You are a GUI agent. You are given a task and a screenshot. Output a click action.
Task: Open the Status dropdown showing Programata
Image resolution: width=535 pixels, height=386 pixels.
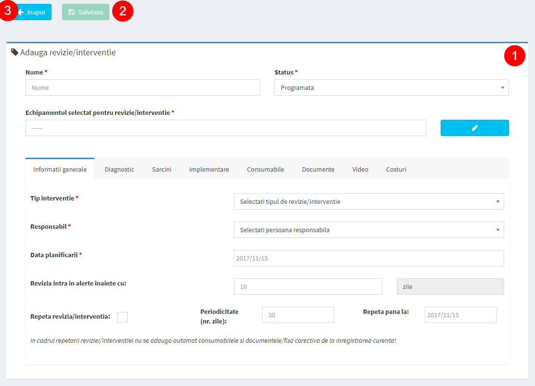(x=391, y=87)
